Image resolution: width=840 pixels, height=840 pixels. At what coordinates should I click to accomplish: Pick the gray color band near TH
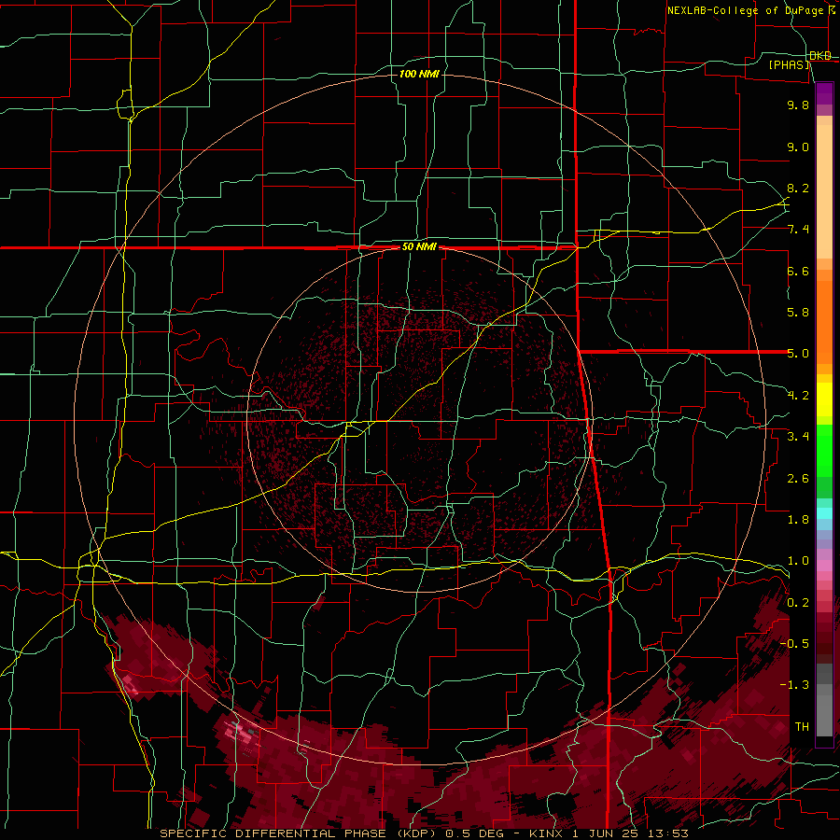(824, 715)
